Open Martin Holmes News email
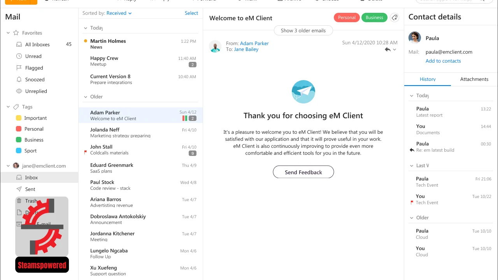 tap(140, 44)
